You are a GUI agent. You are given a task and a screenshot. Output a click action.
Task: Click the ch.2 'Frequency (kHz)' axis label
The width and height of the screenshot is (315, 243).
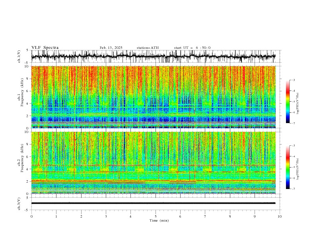tap(22, 158)
